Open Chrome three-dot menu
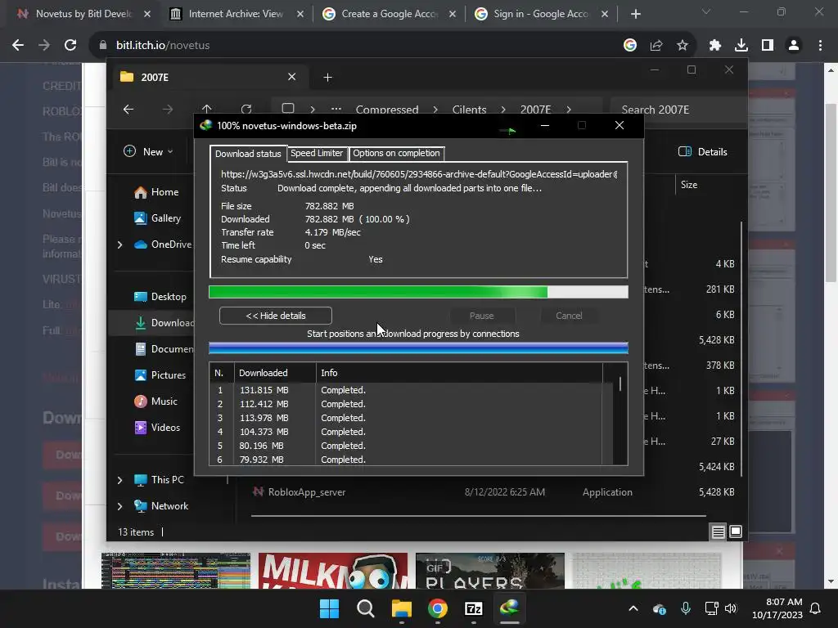This screenshot has height=628, width=838. (x=820, y=46)
